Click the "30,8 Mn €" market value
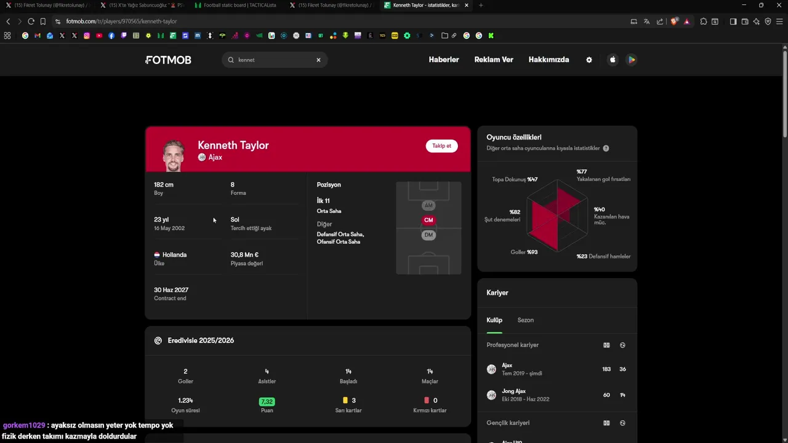Screen dimensions: 788x443 [x=244, y=255]
